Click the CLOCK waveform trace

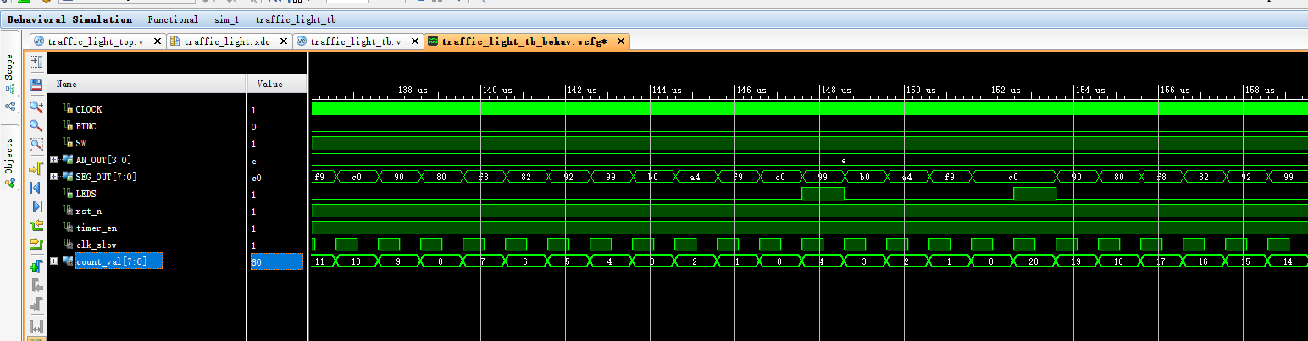tap(809, 109)
